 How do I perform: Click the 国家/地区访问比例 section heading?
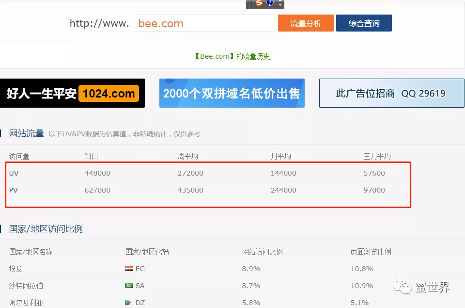coord(46,229)
